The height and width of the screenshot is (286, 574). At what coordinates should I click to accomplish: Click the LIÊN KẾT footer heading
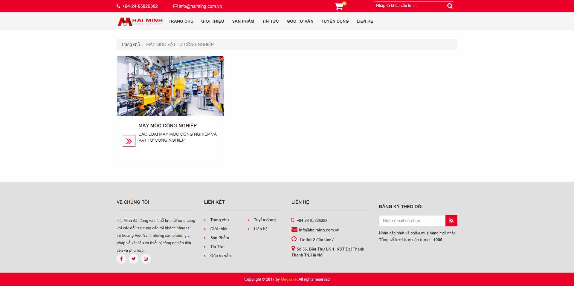tap(214, 202)
